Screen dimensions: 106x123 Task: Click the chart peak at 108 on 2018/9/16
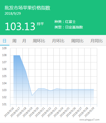pyautogui.click(x=13, y=55)
